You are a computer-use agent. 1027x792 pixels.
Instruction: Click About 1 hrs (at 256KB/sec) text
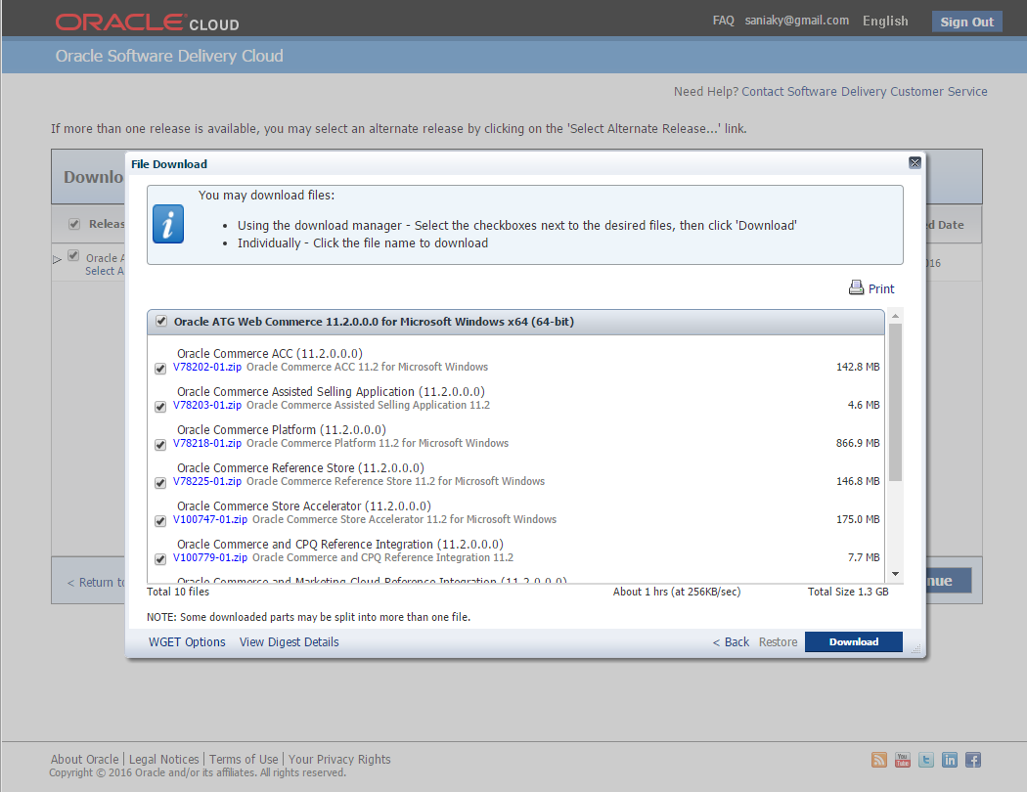click(677, 592)
